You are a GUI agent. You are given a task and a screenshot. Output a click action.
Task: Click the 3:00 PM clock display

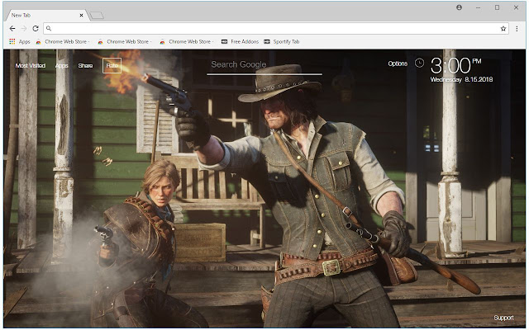[455, 65]
